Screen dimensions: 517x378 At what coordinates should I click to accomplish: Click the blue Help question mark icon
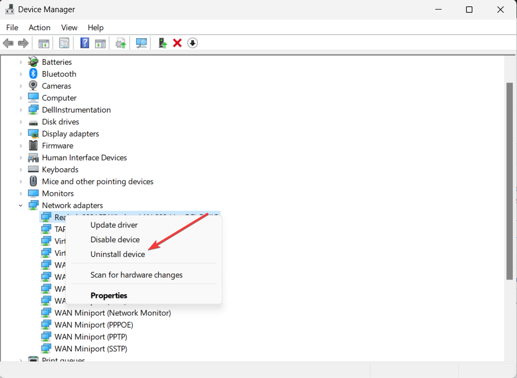point(85,43)
